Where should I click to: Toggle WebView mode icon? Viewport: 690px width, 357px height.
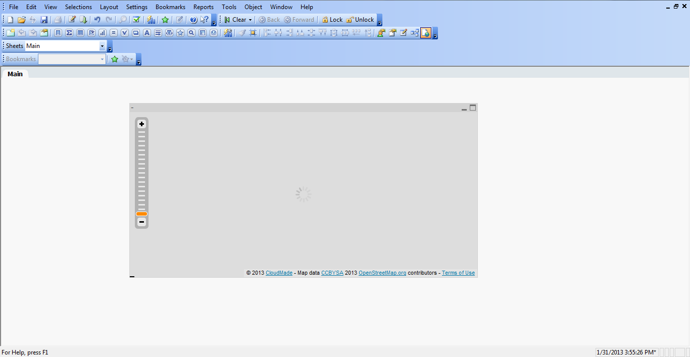click(x=426, y=33)
